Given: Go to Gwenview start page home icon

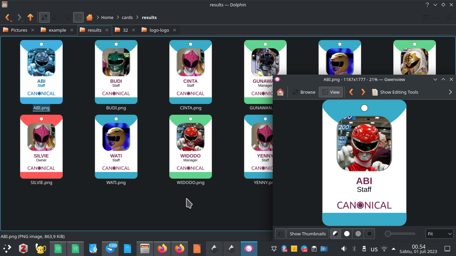Looking at the screenshot, I should point(280,92).
